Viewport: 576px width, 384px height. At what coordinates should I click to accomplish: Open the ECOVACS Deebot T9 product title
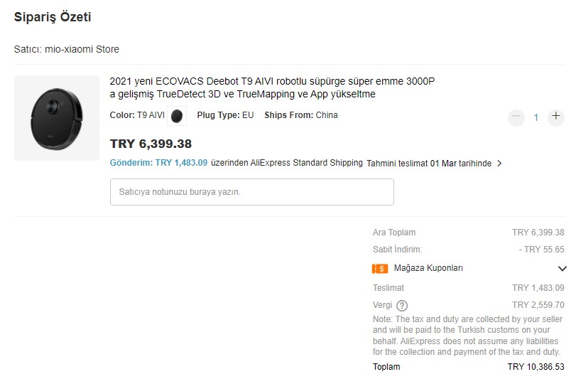click(x=272, y=87)
